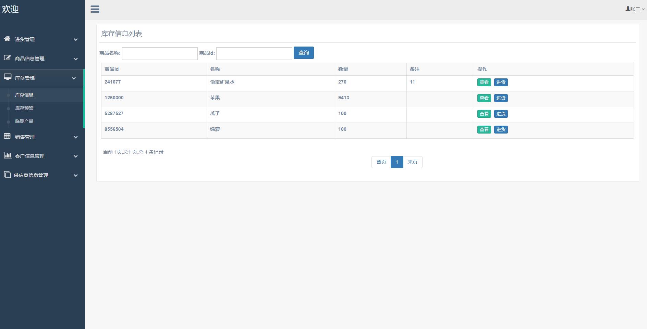This screenshot has width=647, height=329.
Task: Click the 欢迎 title in sidebar
Action: coord(10,9)
